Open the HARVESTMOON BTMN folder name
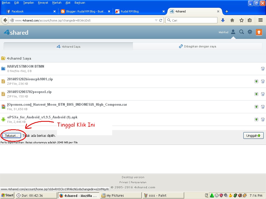Viewport: 266px width, 199px height. pos(26,66)
